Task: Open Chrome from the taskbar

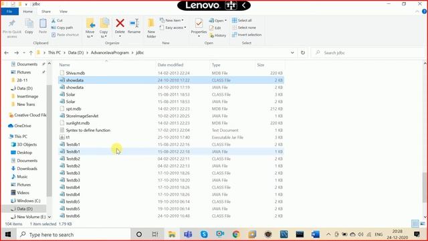Action: pyautogui.click(x=236, y=234)
